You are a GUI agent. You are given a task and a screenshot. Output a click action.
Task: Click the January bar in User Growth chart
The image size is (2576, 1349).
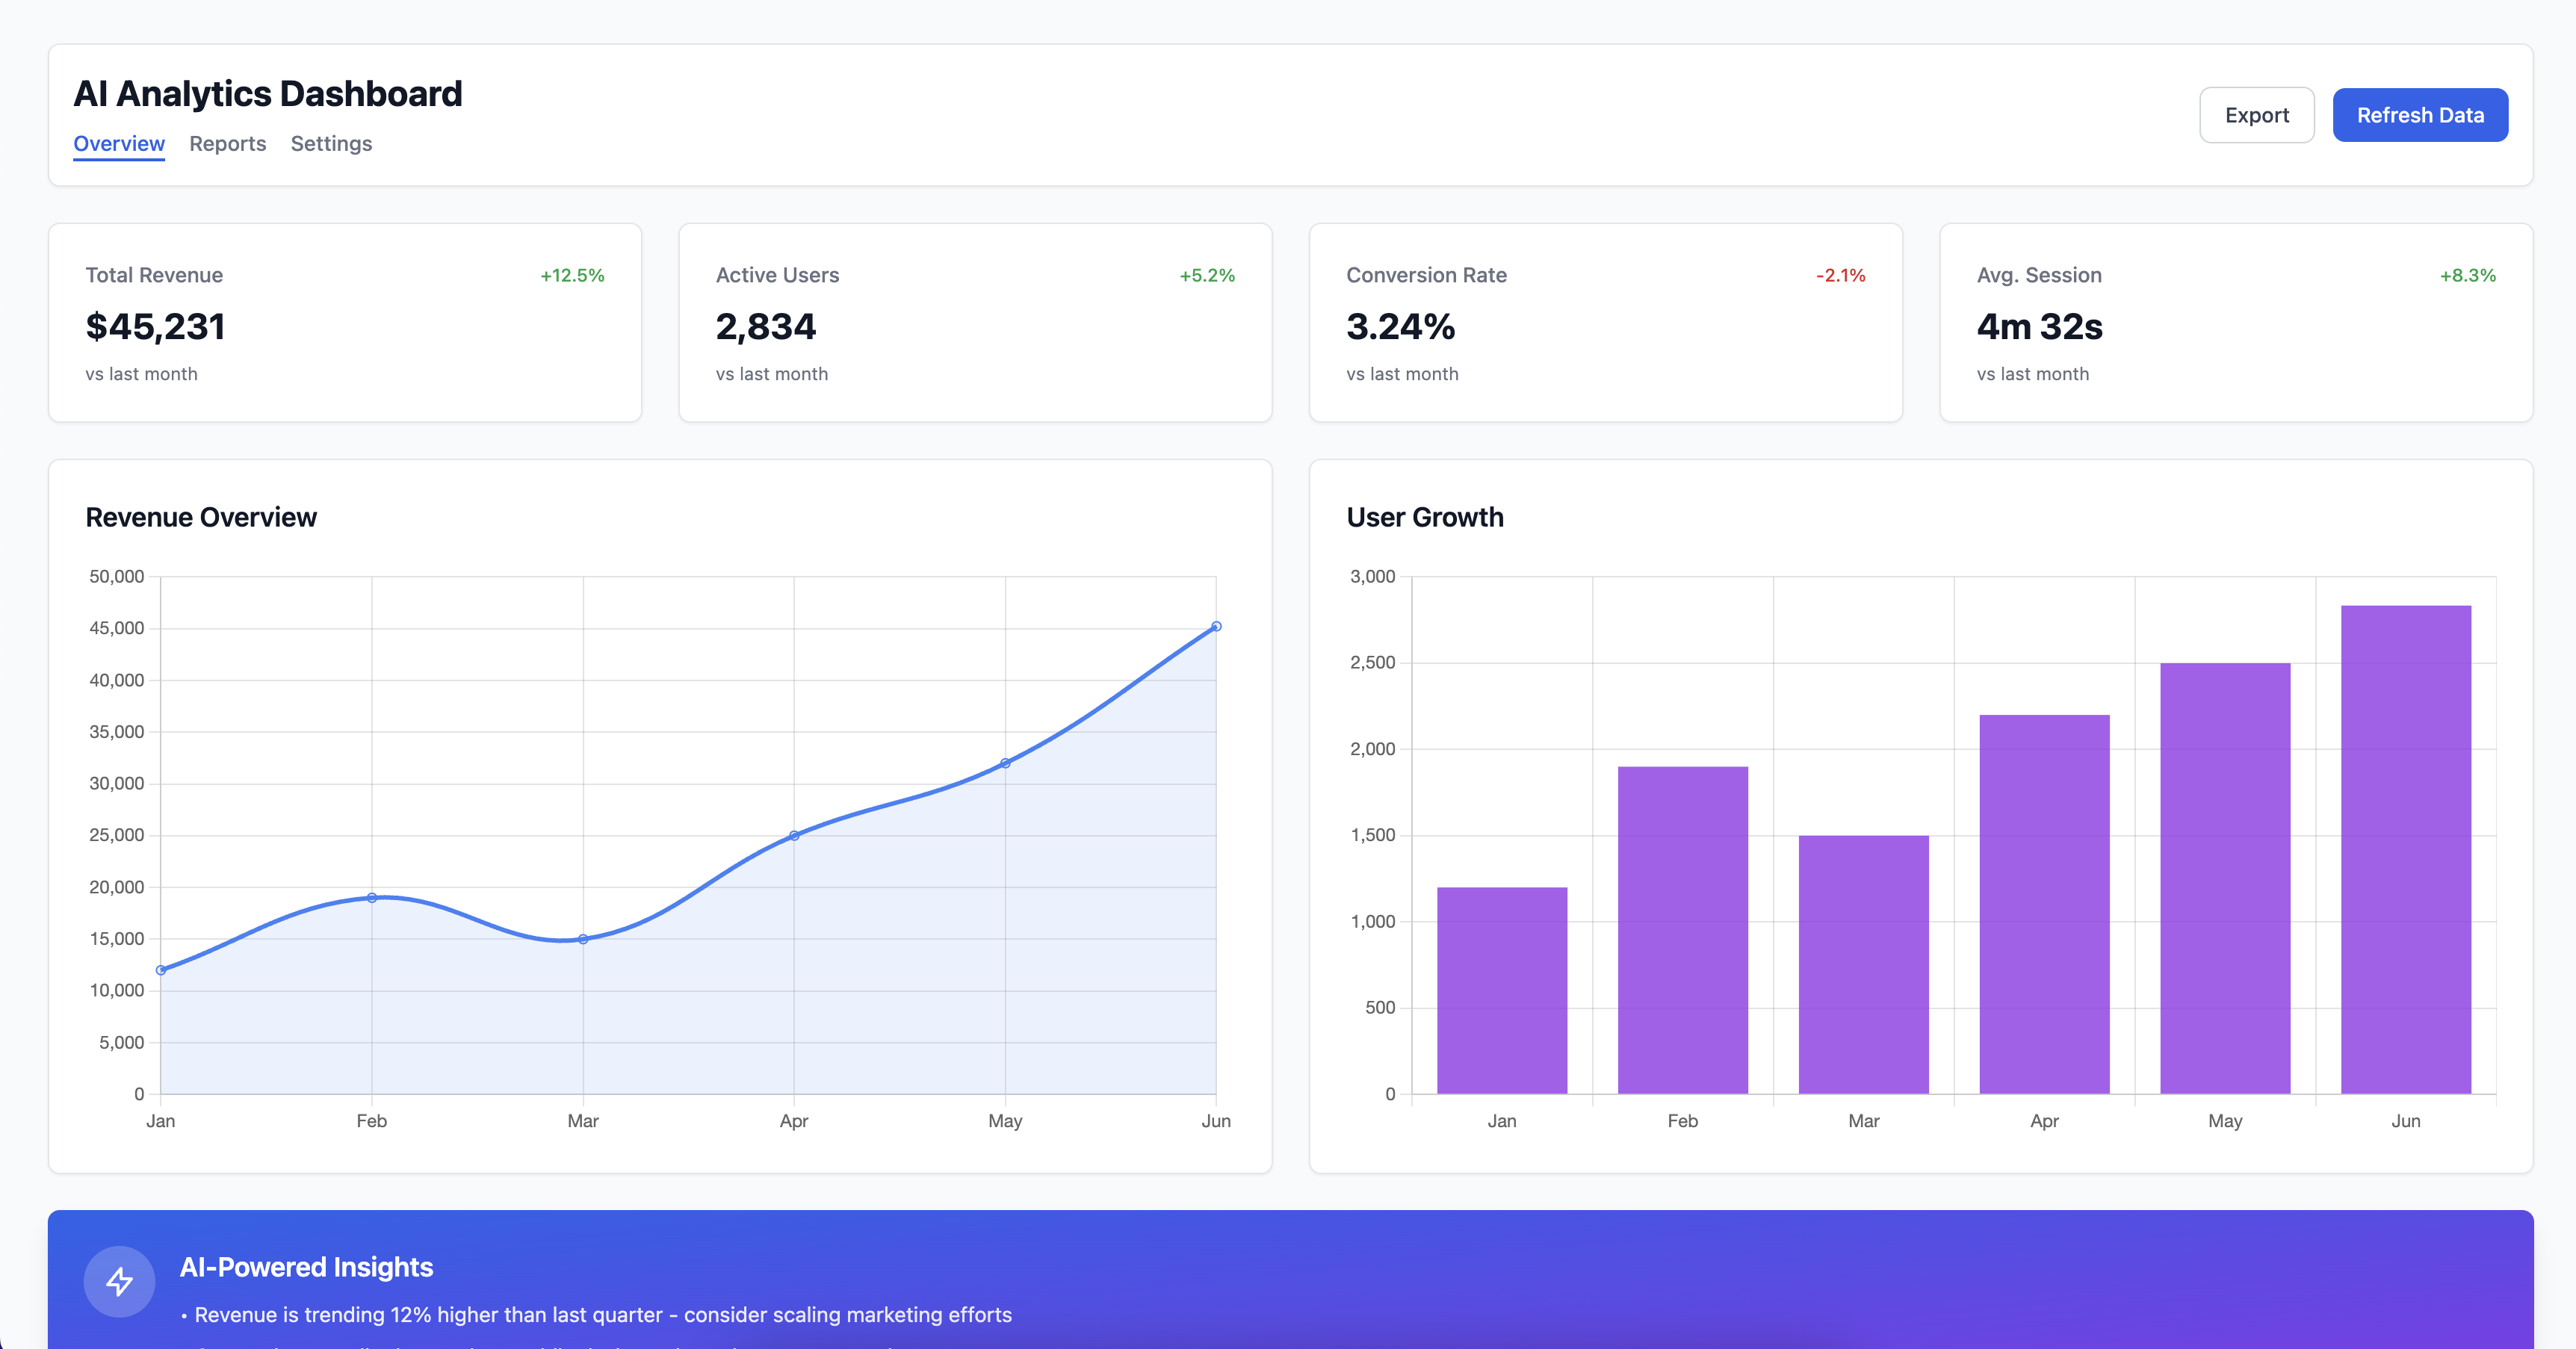[1502, 990]
